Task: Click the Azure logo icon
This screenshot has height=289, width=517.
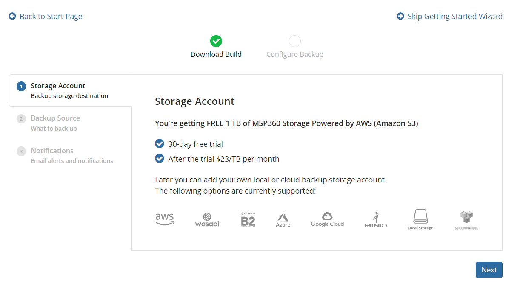Action: (x=283, y=220)
